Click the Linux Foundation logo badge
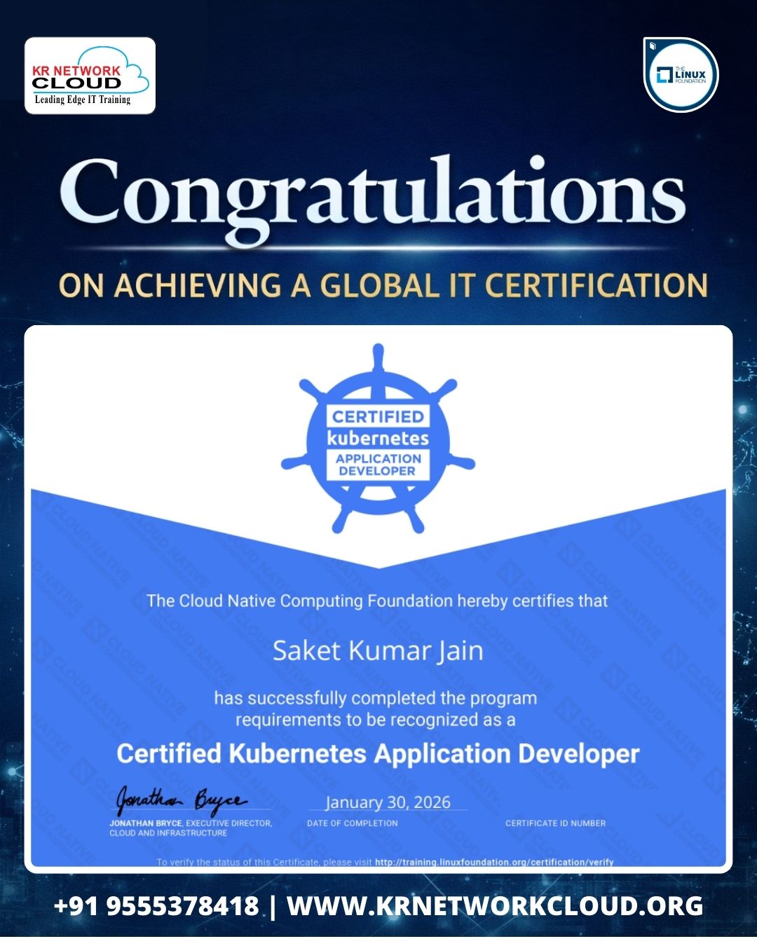 tap(681, 75)
